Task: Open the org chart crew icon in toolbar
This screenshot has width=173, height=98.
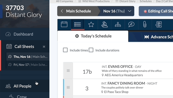Action: tap(118, 24)
